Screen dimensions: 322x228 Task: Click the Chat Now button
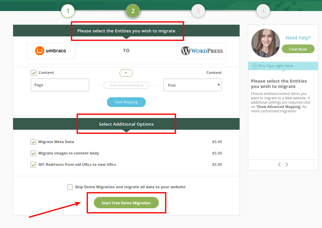tap(298, 49)
